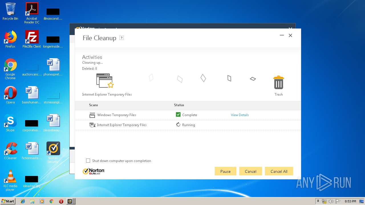
Task: Select the Windows Temporary Files scan row text
Action: [x=116, y=115]
